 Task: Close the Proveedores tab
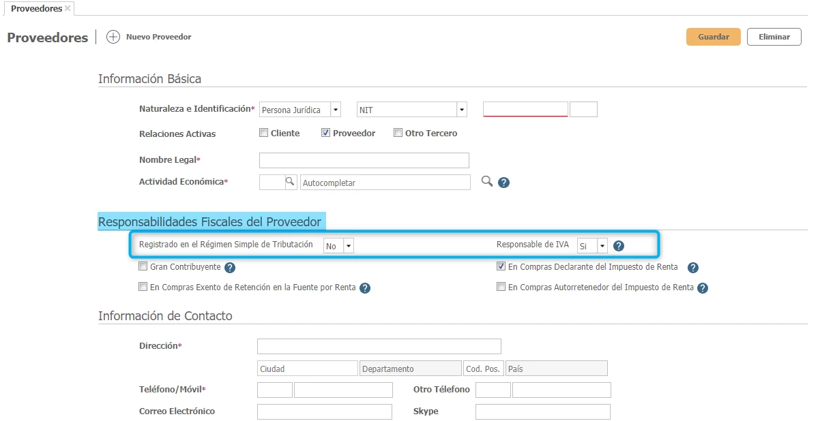[x=68, y=9]
